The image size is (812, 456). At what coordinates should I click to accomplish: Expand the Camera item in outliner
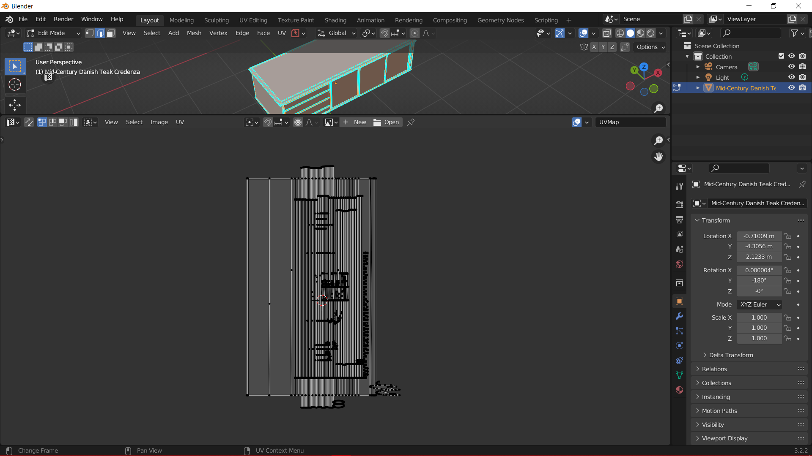(x=698, y=67)
